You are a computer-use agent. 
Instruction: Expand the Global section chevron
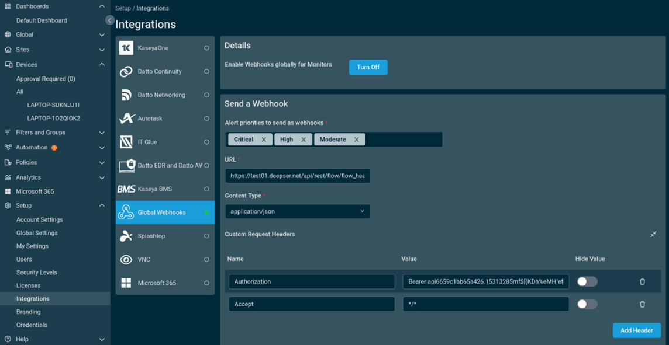pos(102,34)
